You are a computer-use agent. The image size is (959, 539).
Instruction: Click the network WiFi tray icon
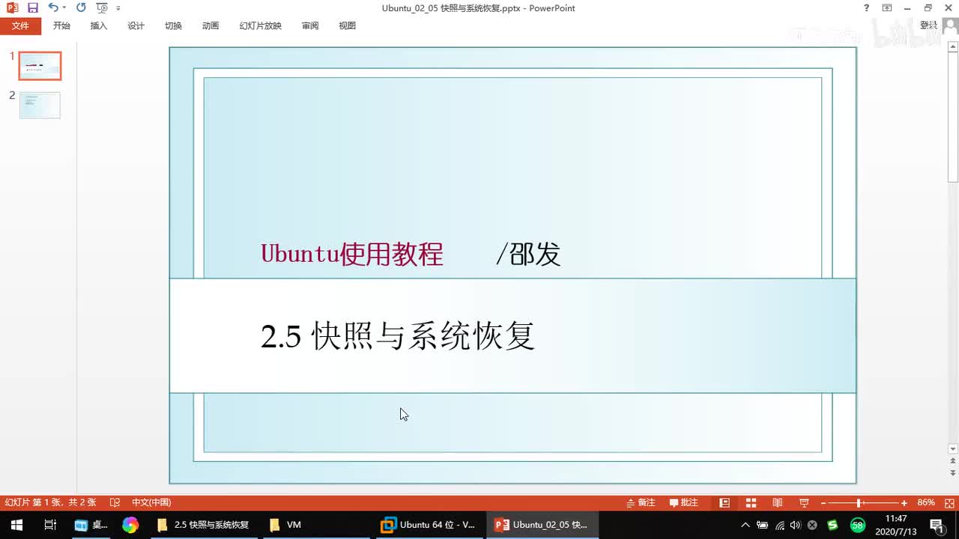pos(780,525)
